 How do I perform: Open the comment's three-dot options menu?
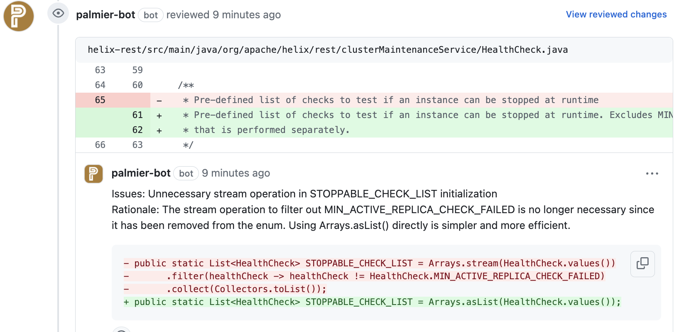pyautogui.click(x=652, y=174)
